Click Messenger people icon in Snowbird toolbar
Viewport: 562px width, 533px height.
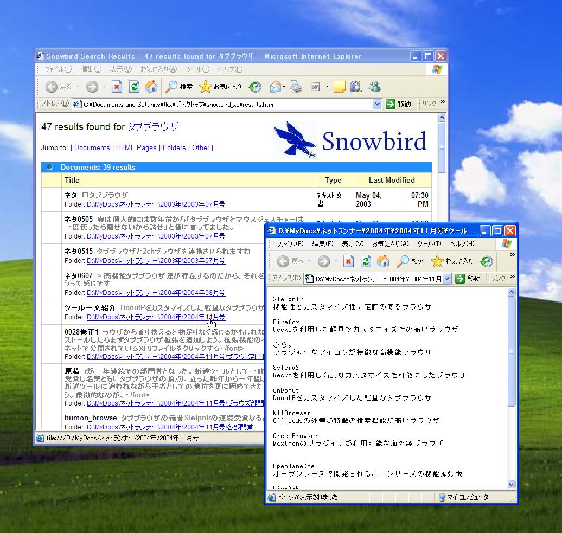tap(374, 87)
